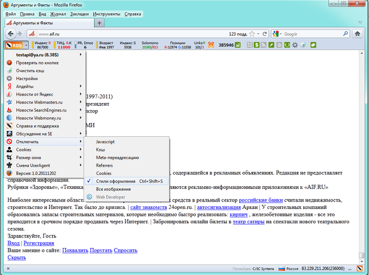The height and width of the screenshot is (275, 369).
Task: Click the orange info circle icon in RDS bar
Action: 211,45
